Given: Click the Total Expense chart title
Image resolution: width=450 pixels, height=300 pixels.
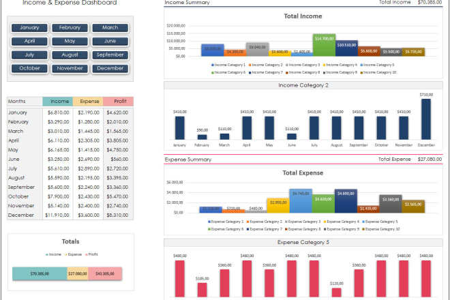Looking at the screenshot, I should click(x=303, y=172).
